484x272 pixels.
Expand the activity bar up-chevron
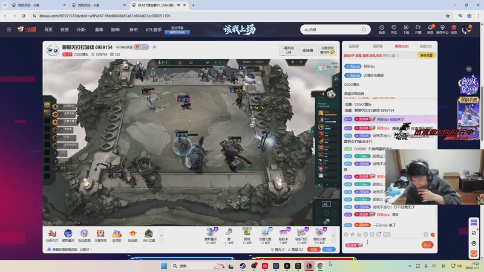[x=161, y=236]
